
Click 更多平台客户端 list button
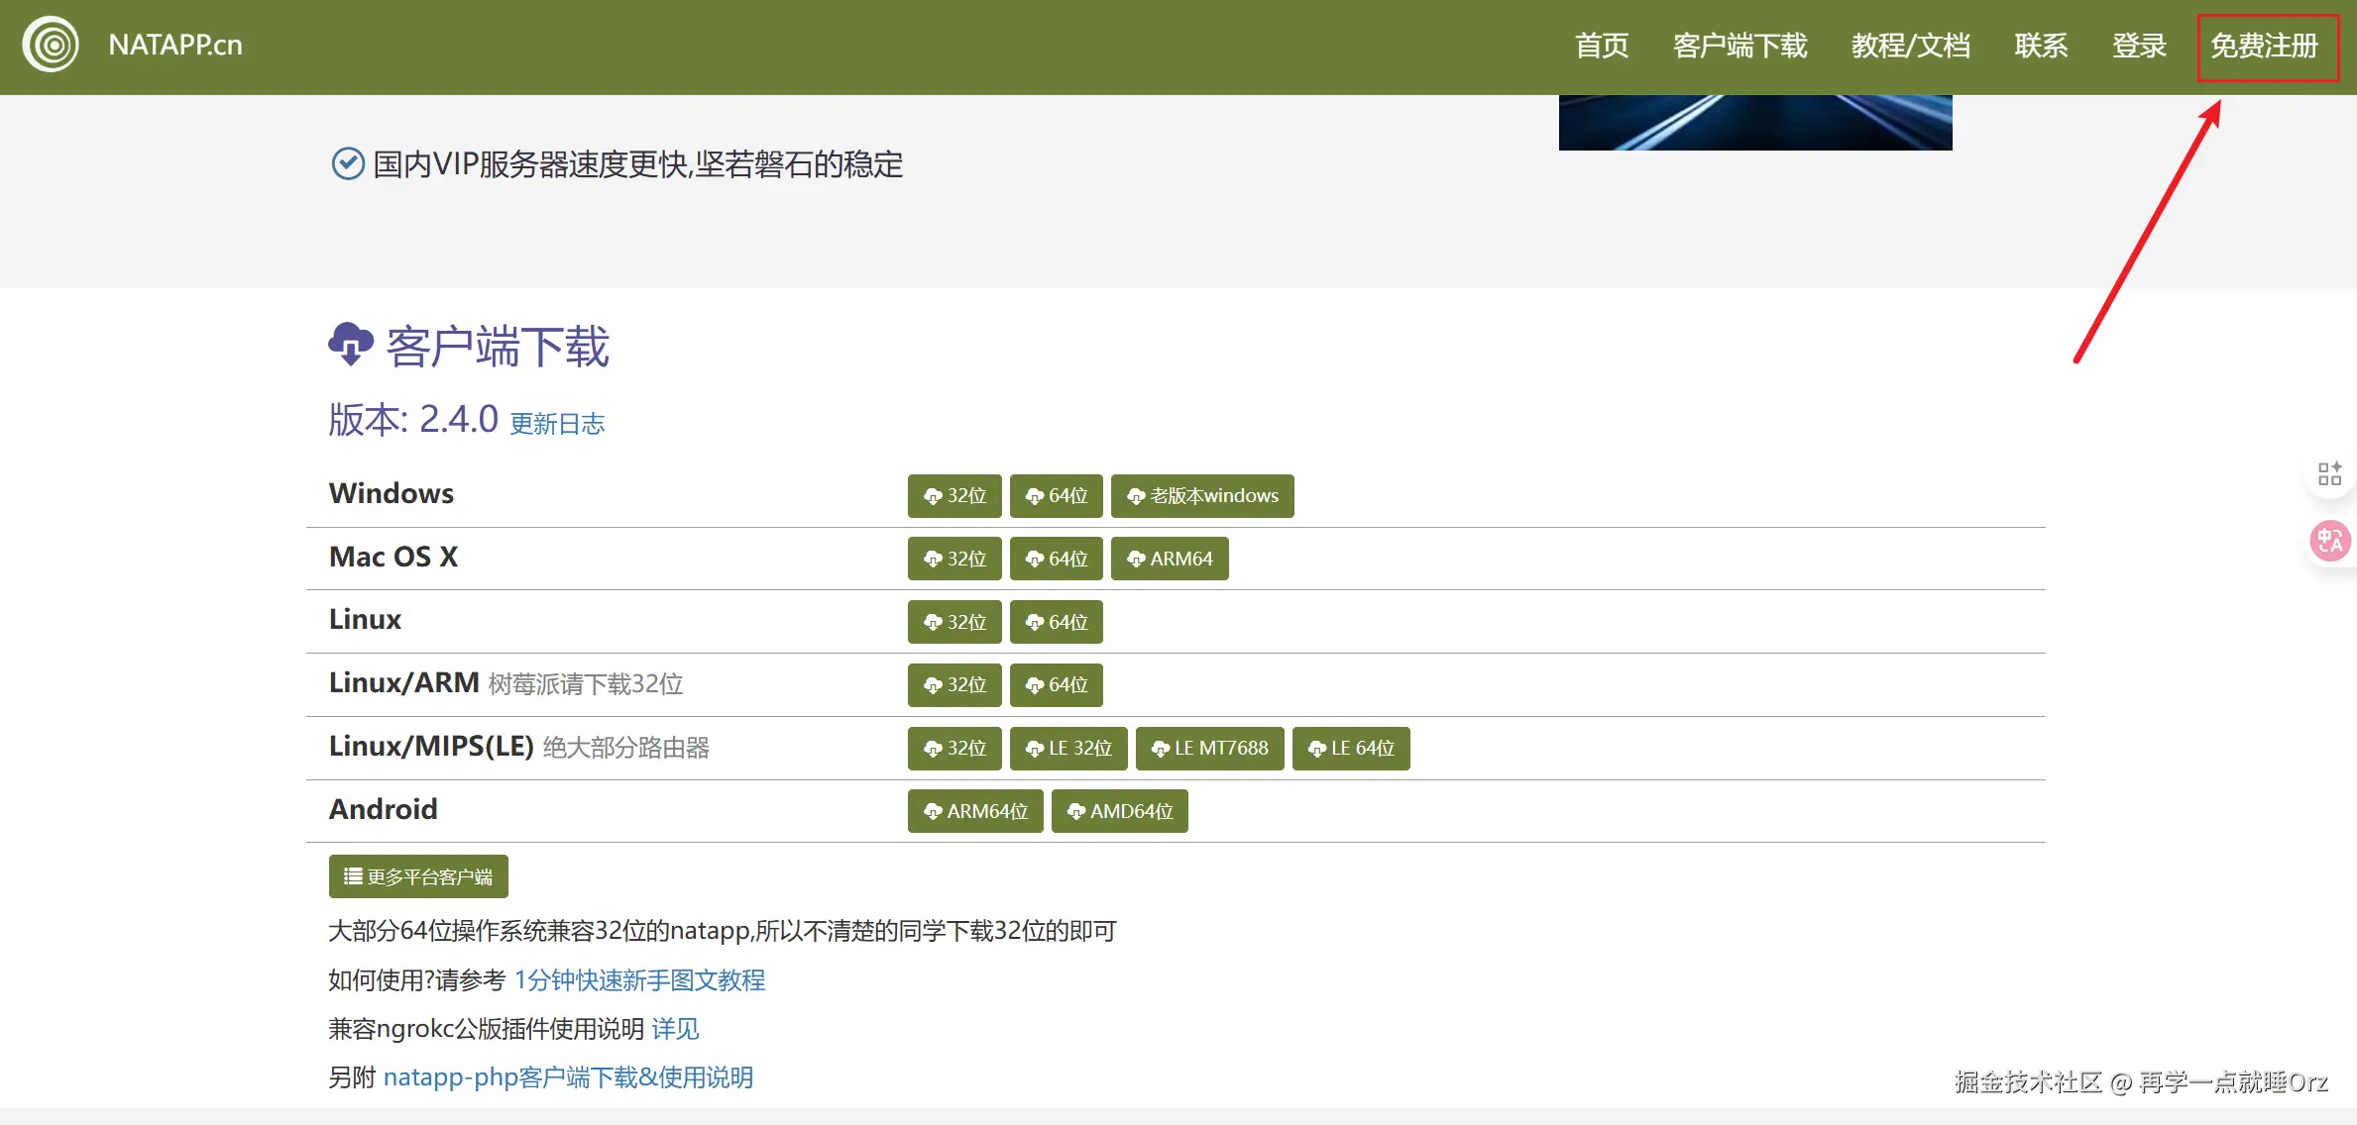(x=418, y=876)
